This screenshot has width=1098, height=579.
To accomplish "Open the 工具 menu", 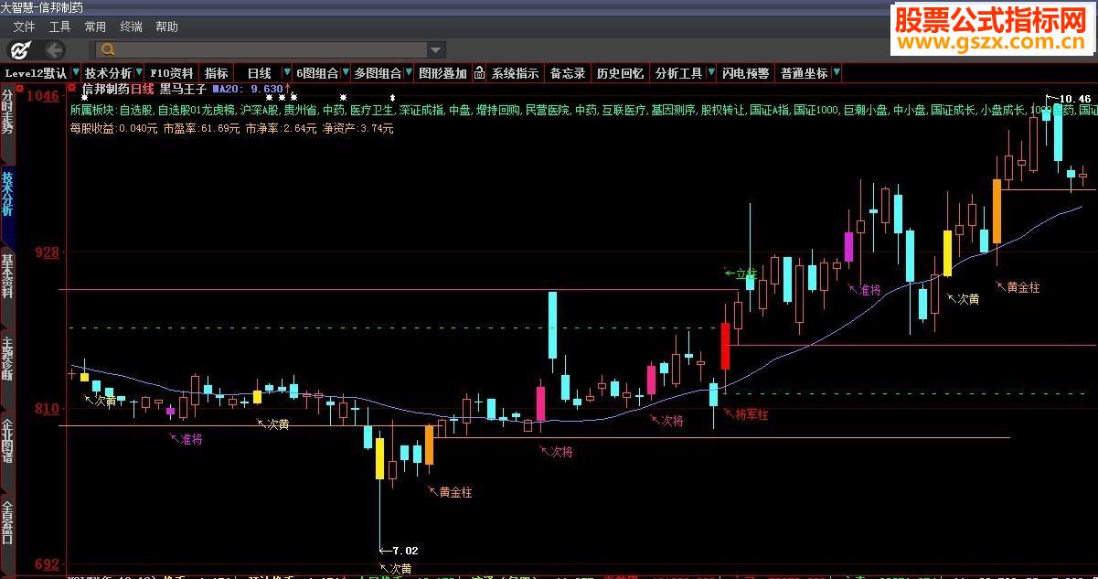I will tap(59, 27).
